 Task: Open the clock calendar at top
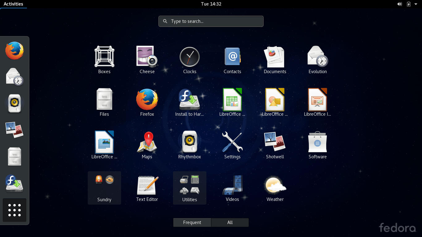coord(211,4)
